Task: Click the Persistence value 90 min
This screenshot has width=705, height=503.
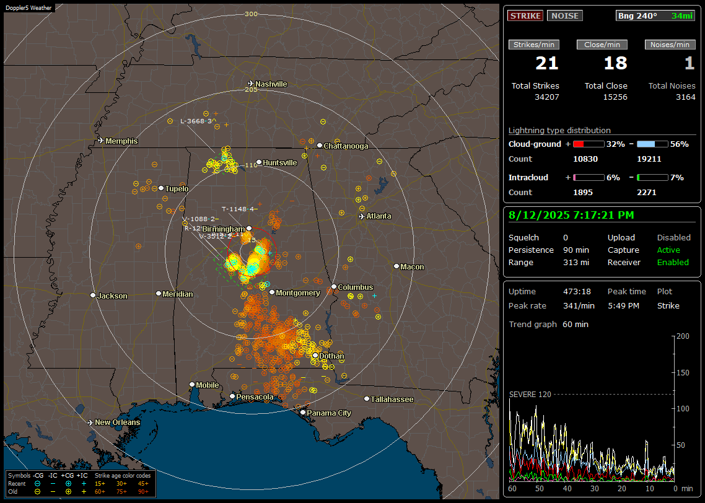Action: click(576, 250)
